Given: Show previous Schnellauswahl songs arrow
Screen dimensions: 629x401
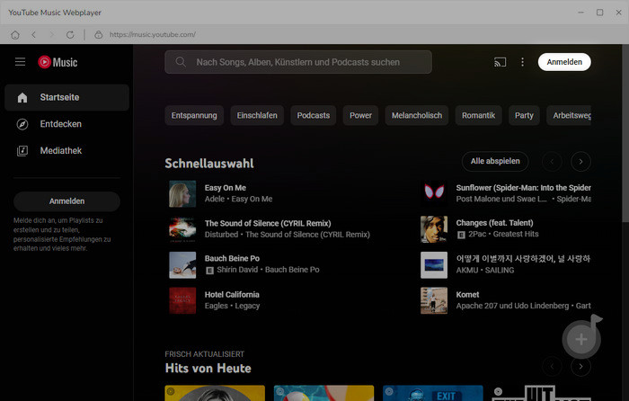Looking at the screenshot, I should coord(552,162).
